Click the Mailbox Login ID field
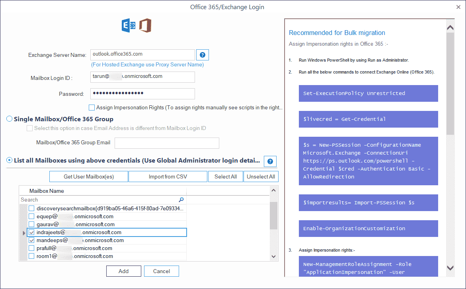 (x=142, y=77)
